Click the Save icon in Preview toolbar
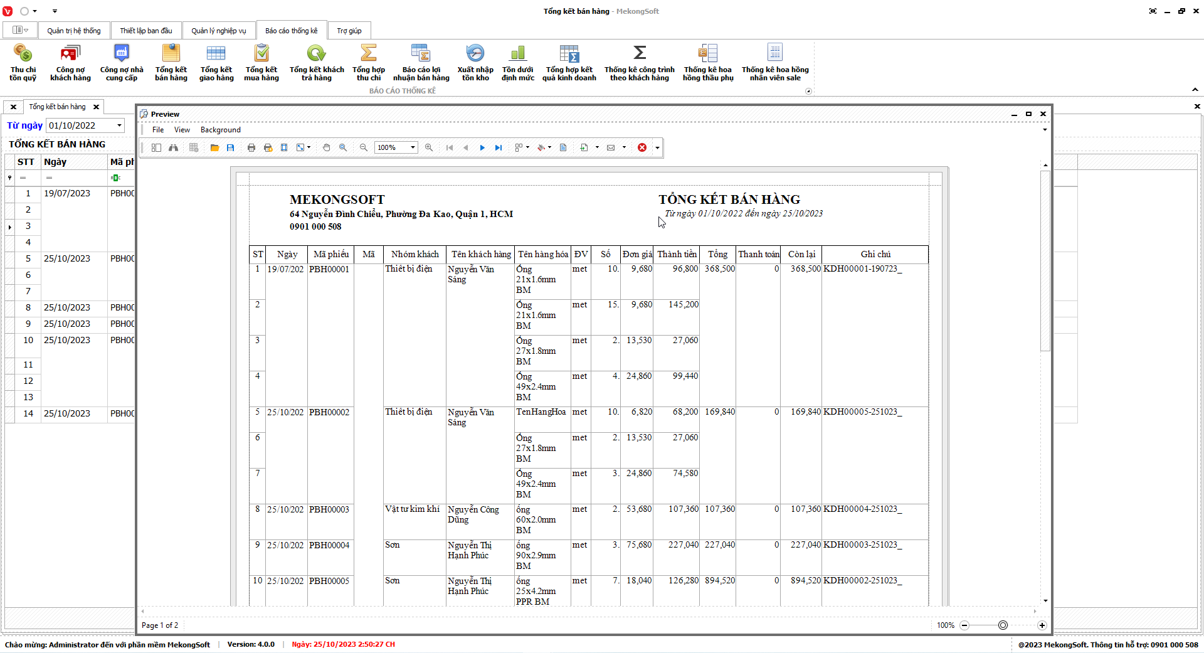 tap(231, 148)
